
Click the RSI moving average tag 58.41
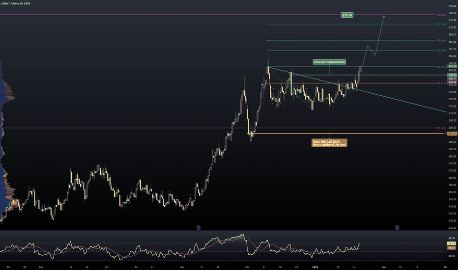coord(452,248)
